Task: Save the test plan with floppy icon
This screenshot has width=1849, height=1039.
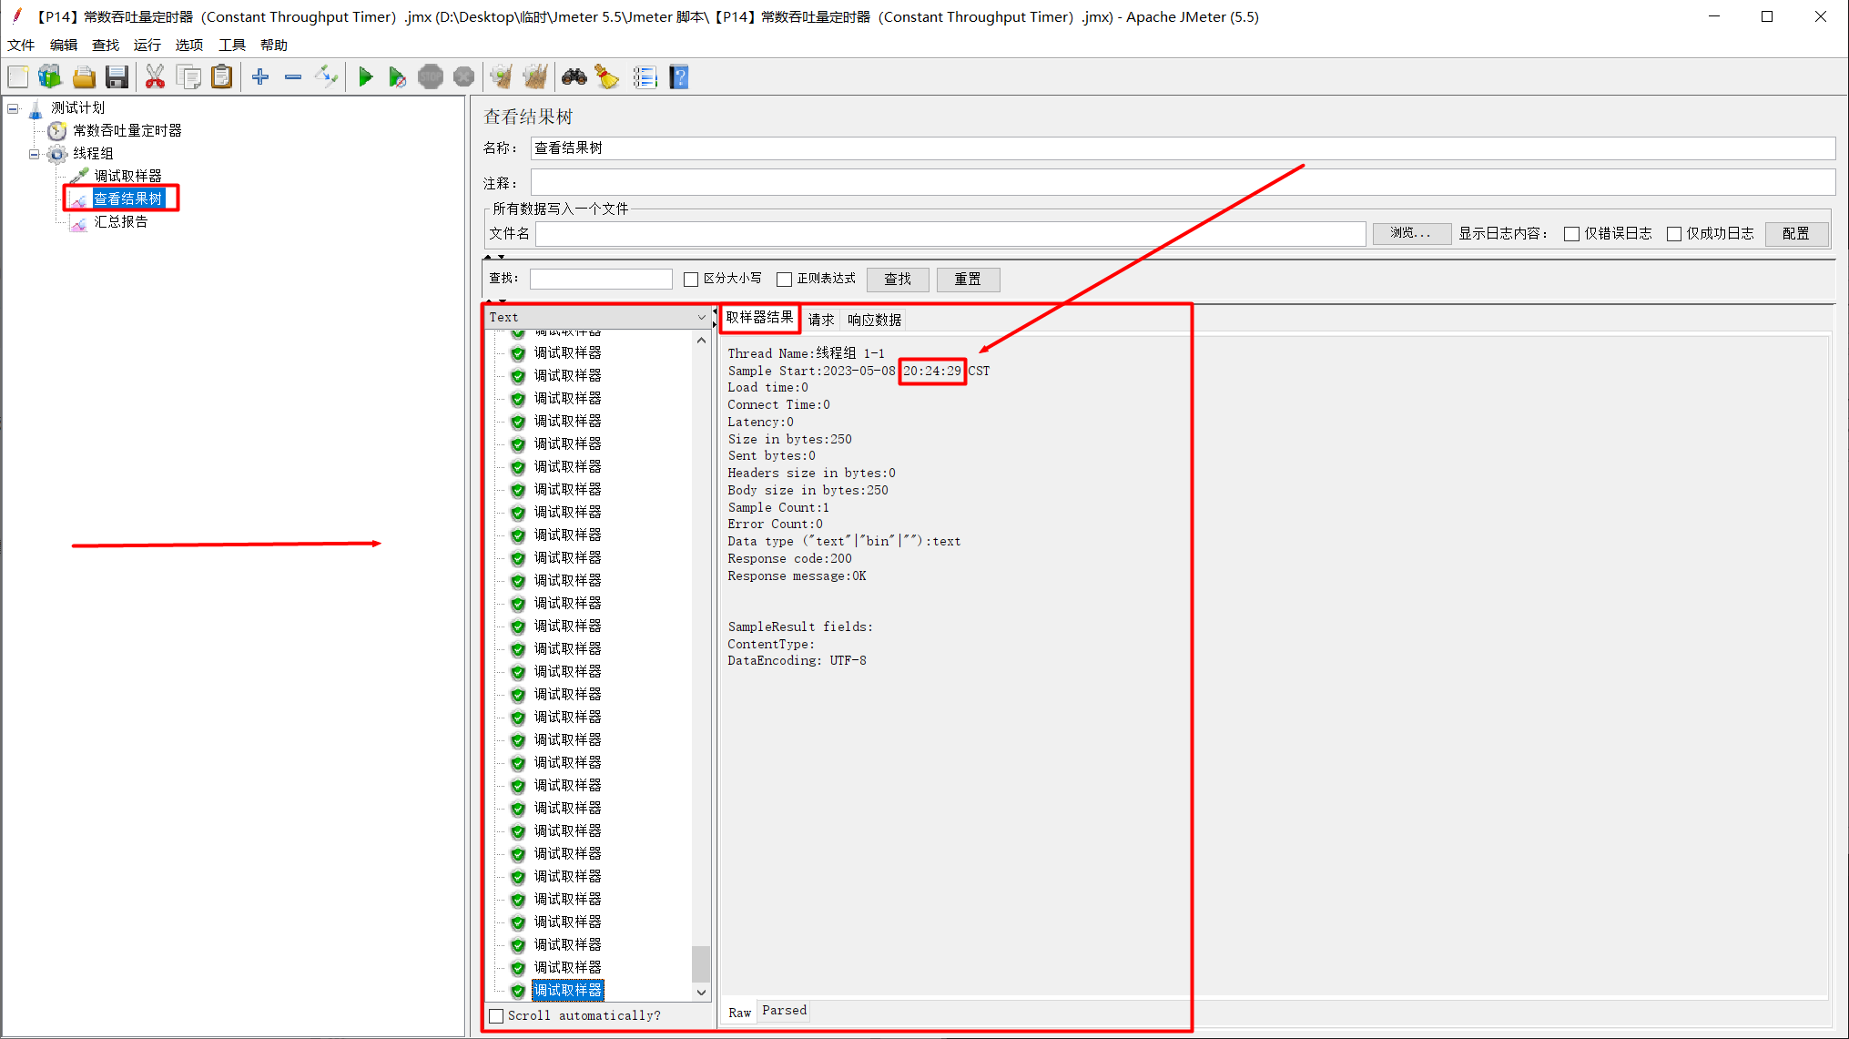Action: pos(117,77)
